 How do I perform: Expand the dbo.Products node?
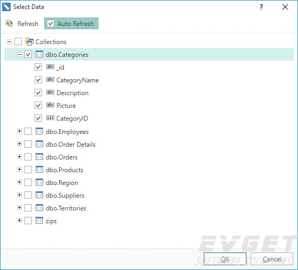pos(19,170)
